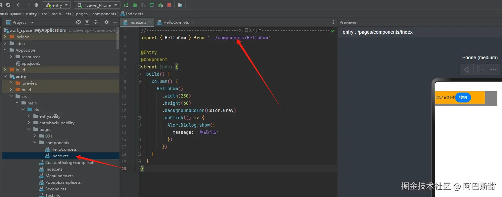Select Second.ets in project tree
This screenshot has width=502, height=197.
pyautogui.click(x=53, y=189)
